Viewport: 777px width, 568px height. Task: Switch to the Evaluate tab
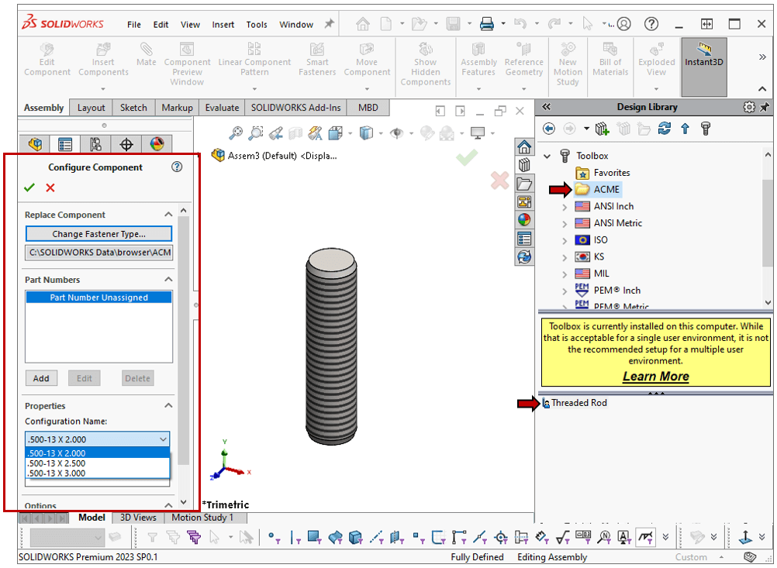point(223,108)
